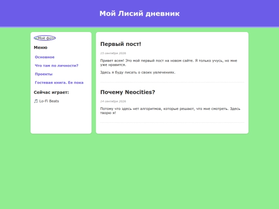Viewport: 279px width, 209px height.
Task: Click the 'Сейчас играет:' heading
Action: [x=51, y=92]
